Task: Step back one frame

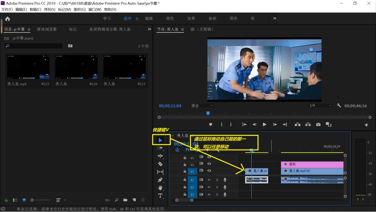Action: click(x=254, y=124)
